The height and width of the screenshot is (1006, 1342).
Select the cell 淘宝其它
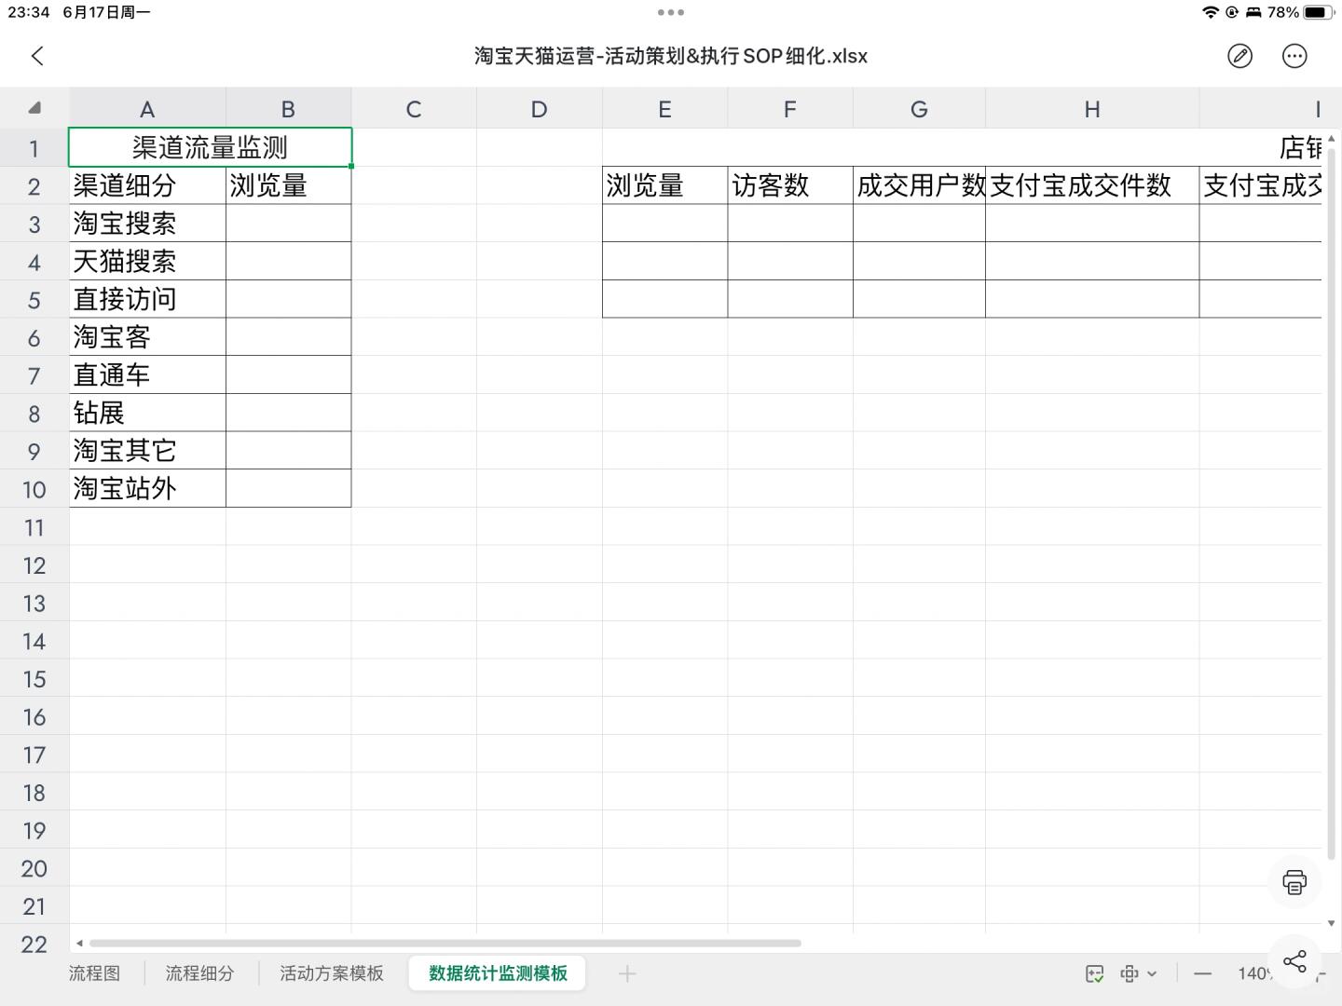tap(147, 451)
